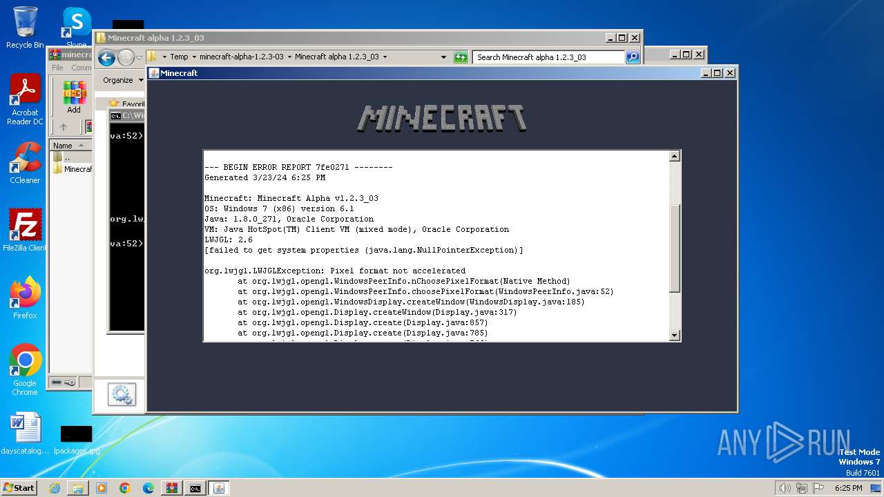Screen dimensions: 884x497
Task: Expand Temp breadcrumb dropdown arrow
Action: (x=194, y=57)
